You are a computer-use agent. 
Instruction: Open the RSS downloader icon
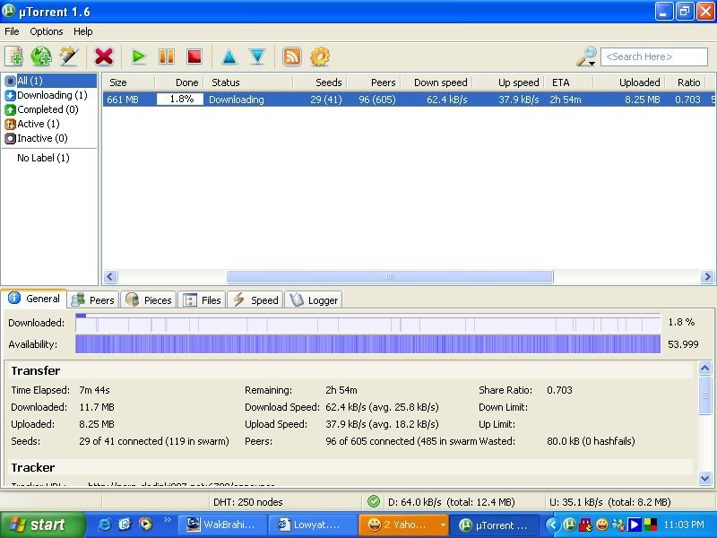(292, 56)
